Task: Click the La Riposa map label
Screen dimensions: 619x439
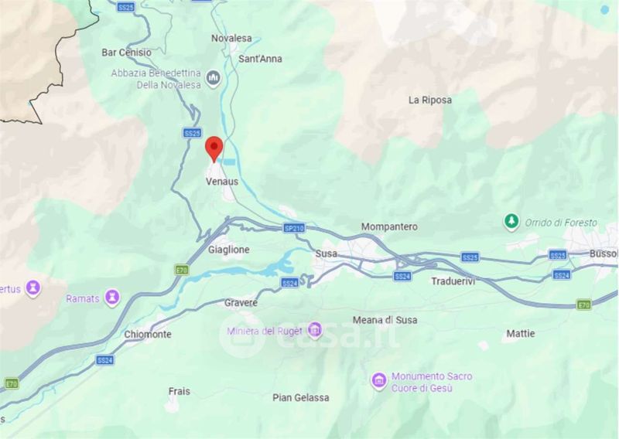Action: coord(430,100)
